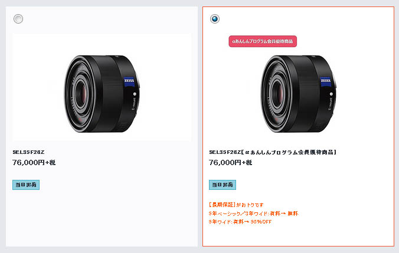
Task: Select the radio button for standard SEL35F28Z
Action: pyautogui.click(x=18, y=19)
